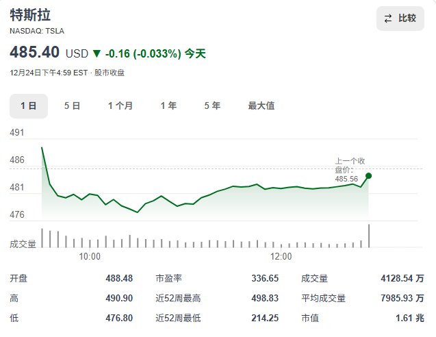Screen dimensions: 436x337
Task: Select the 1 年 range tab
Action: pos(168,105)
